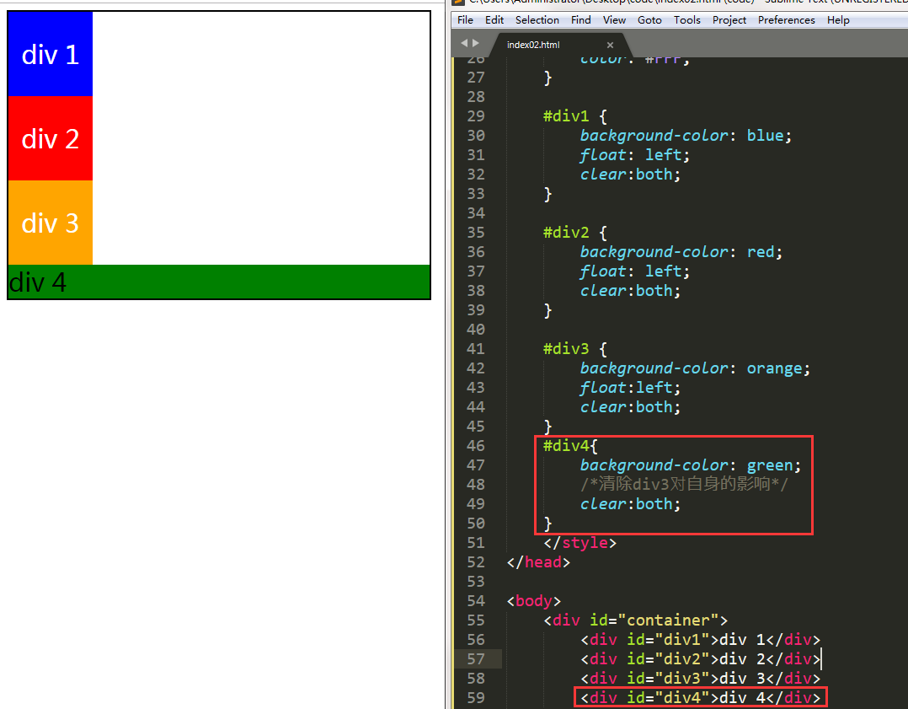
Task: Open the Project menu
Action: coord(729,19)
